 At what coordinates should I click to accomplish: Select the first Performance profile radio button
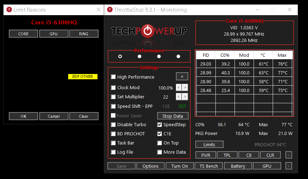click(120, 56)
